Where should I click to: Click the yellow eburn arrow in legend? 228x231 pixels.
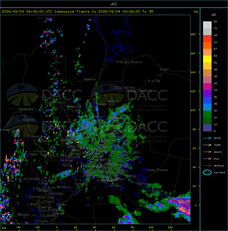[207, 152]
